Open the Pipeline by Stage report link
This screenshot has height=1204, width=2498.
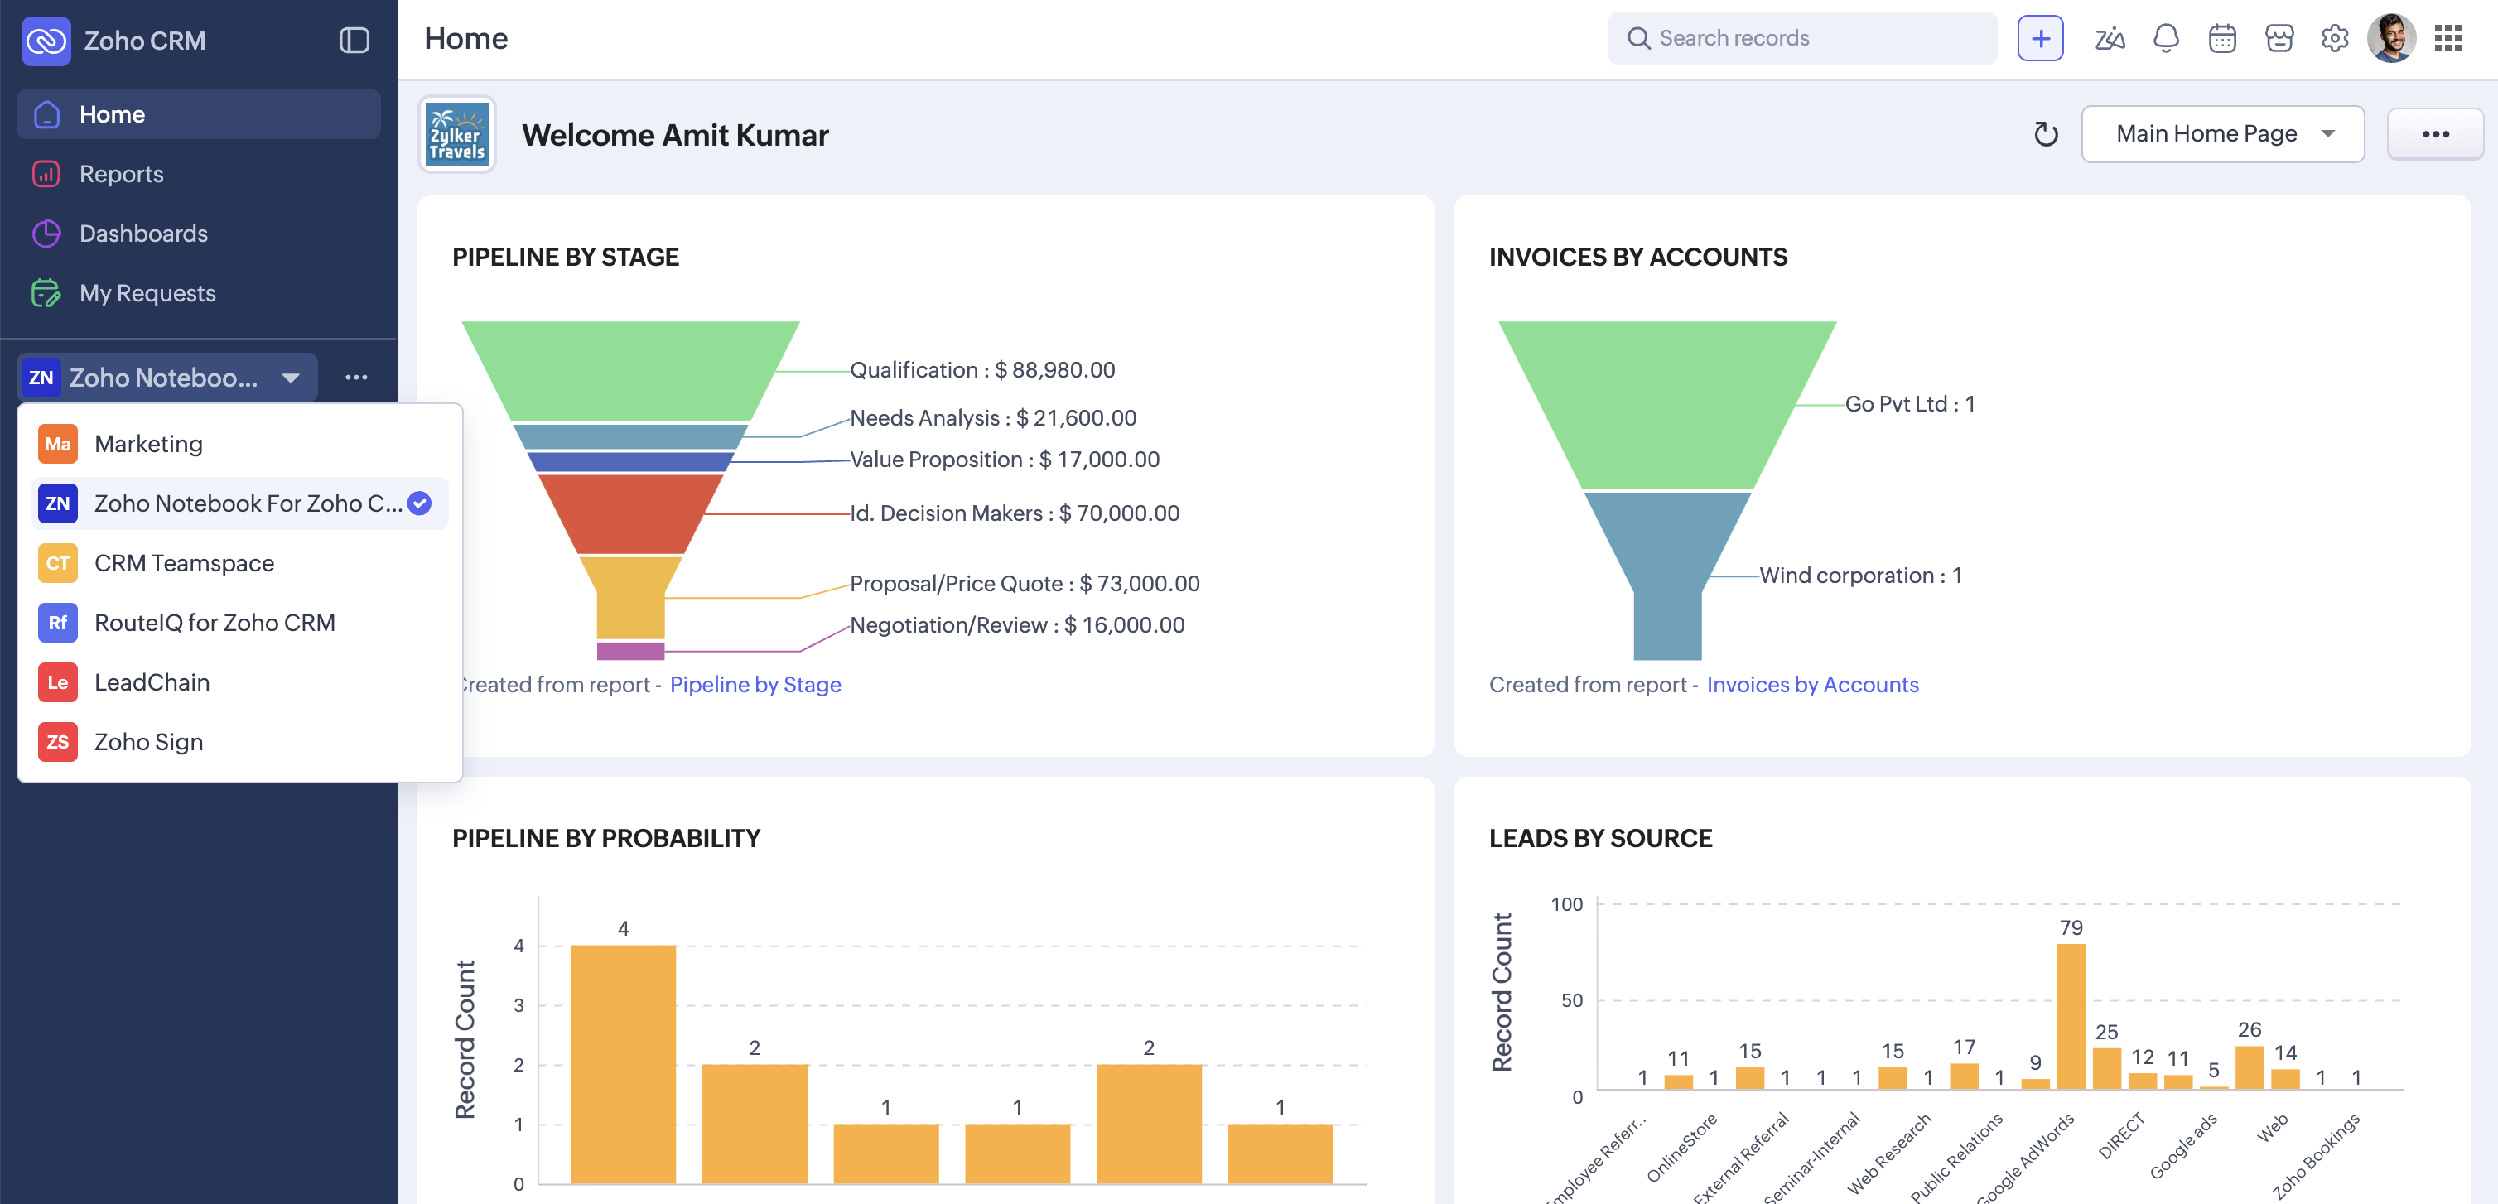[755, 685]
